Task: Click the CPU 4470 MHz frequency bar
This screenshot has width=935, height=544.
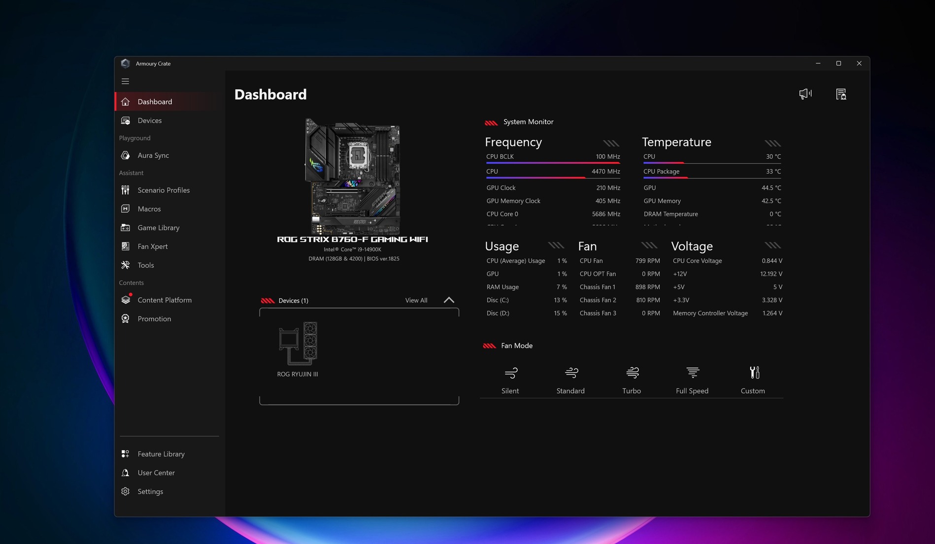Action: 553,177
